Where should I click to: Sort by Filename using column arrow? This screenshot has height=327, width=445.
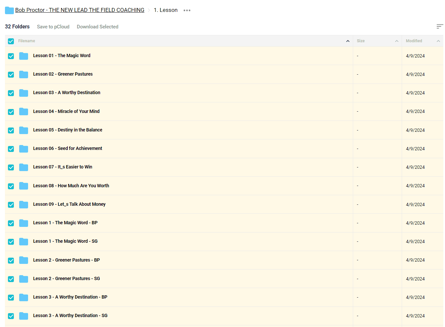tap(348, 41)
